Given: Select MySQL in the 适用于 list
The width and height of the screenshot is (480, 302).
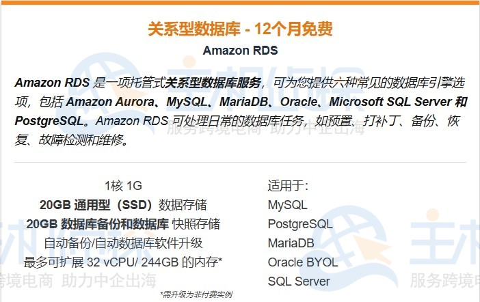Looking at the screenshot, I should [x=288, y=205].
